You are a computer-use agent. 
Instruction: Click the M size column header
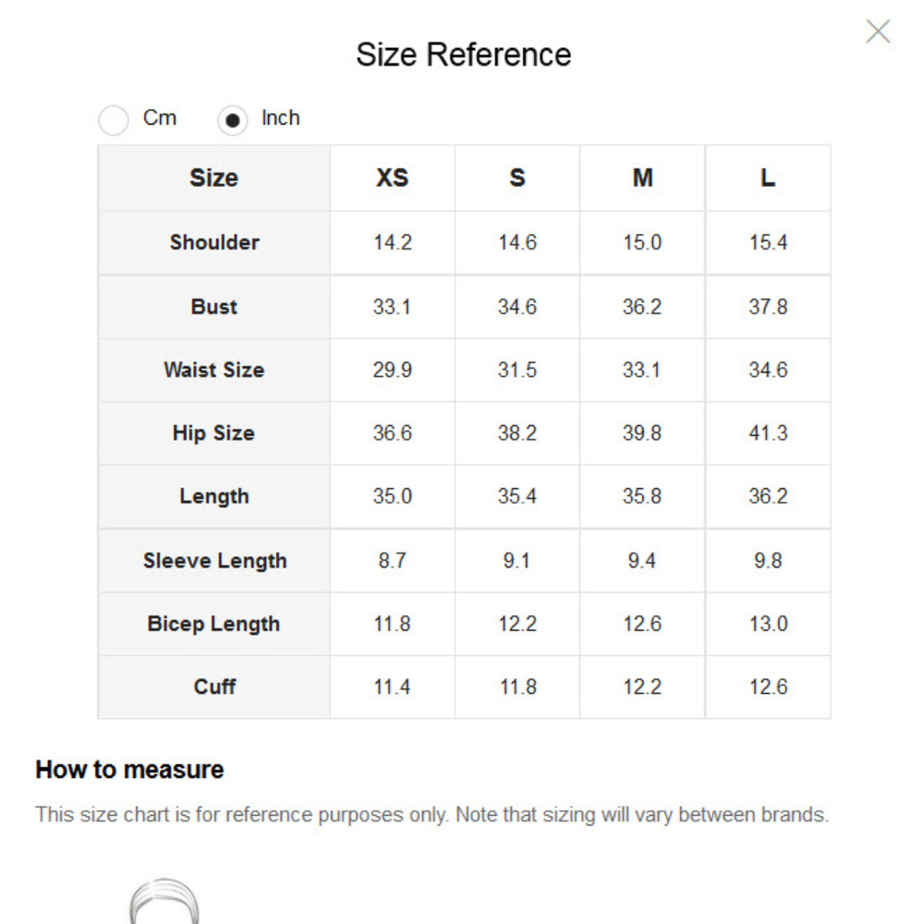(x=642, y=177)
